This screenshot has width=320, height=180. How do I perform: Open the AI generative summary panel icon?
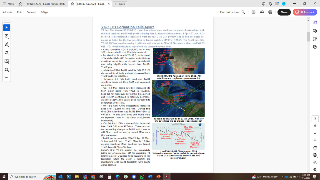pos(315,22)
